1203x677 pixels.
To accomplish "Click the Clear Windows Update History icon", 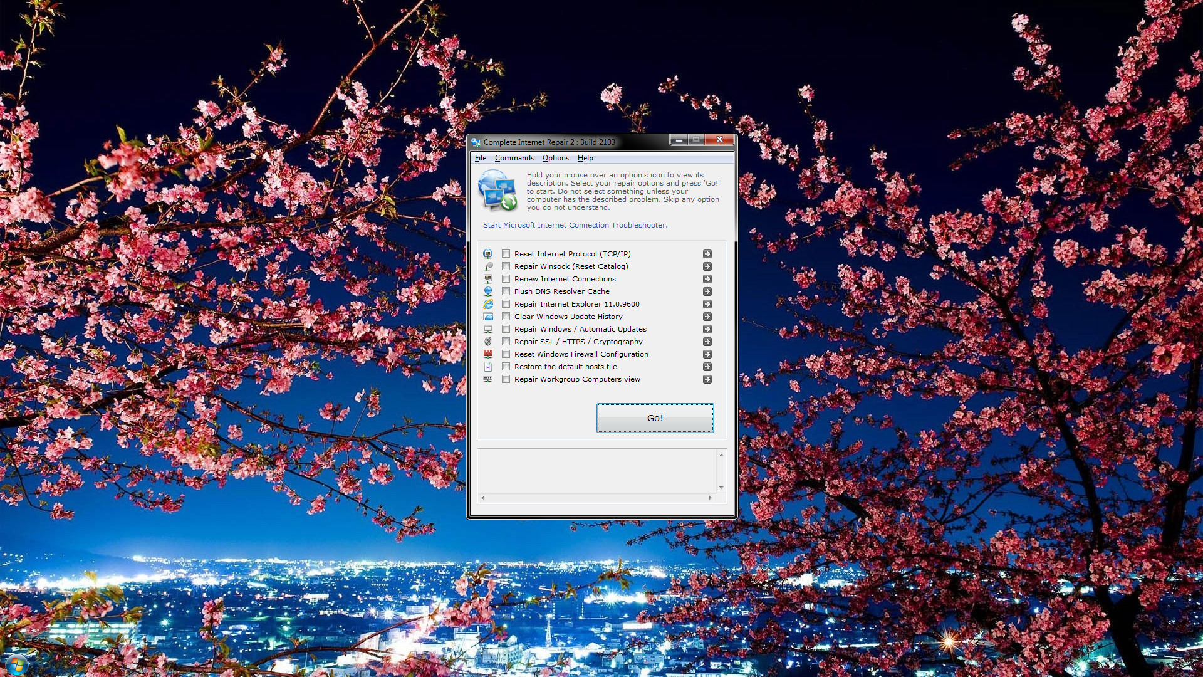I will pyautogui.click(x=487, y=317).
